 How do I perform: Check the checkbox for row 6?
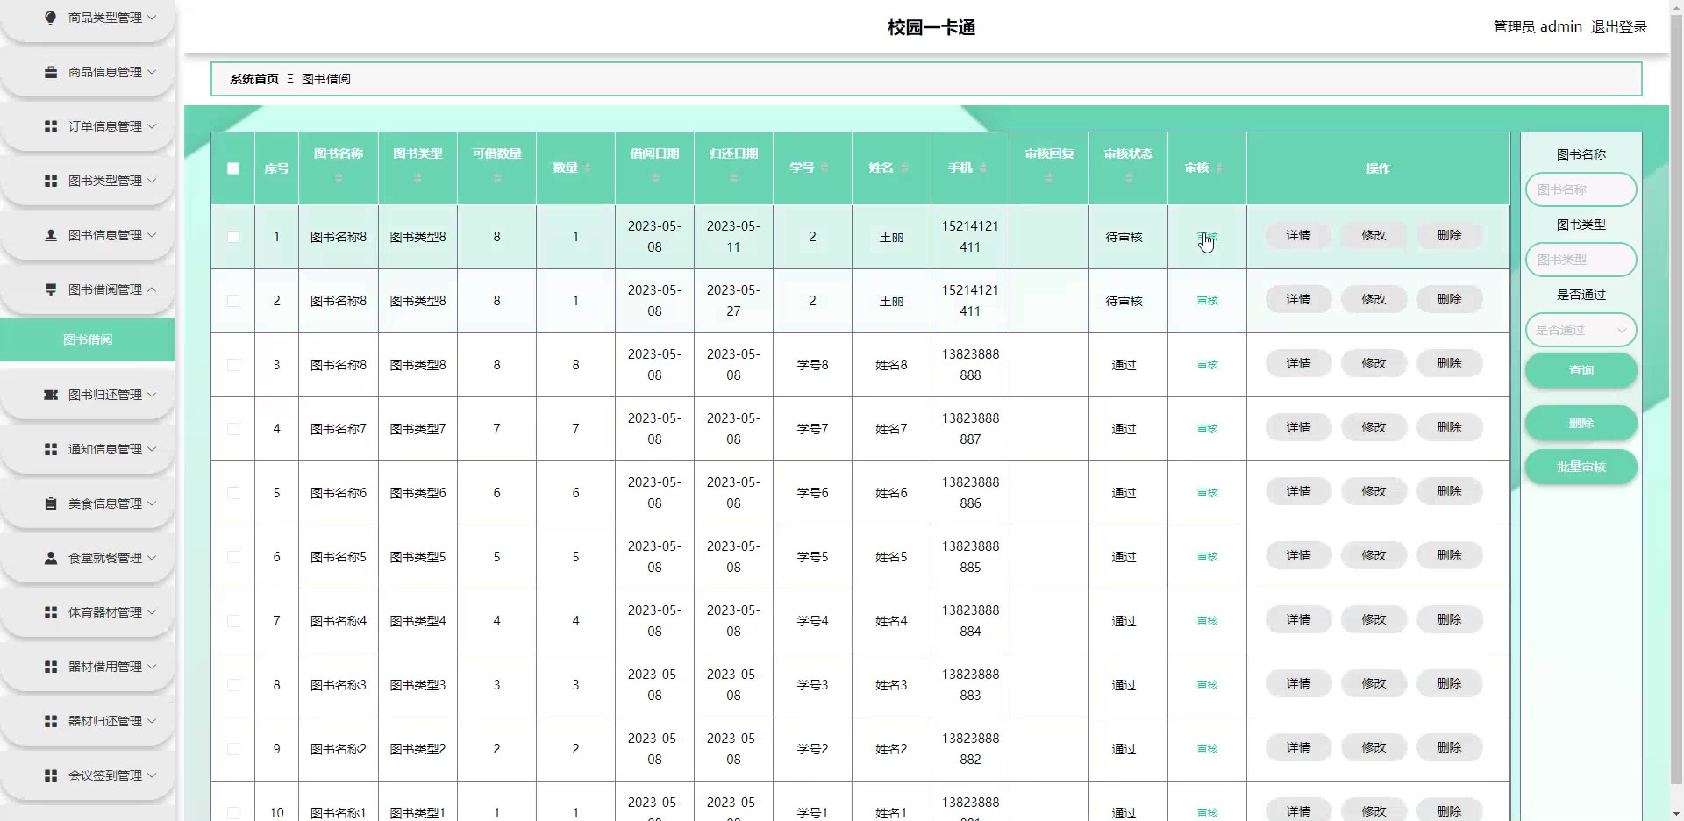(233, 557)
